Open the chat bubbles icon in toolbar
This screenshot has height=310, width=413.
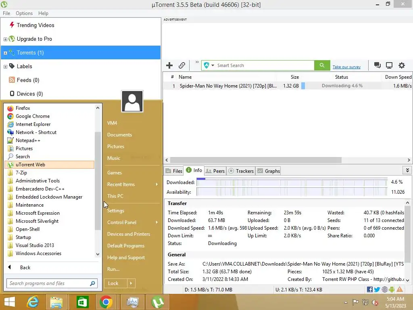[377, 65]
